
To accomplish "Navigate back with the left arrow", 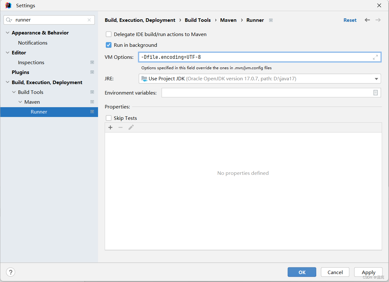I will click(367, 20).
